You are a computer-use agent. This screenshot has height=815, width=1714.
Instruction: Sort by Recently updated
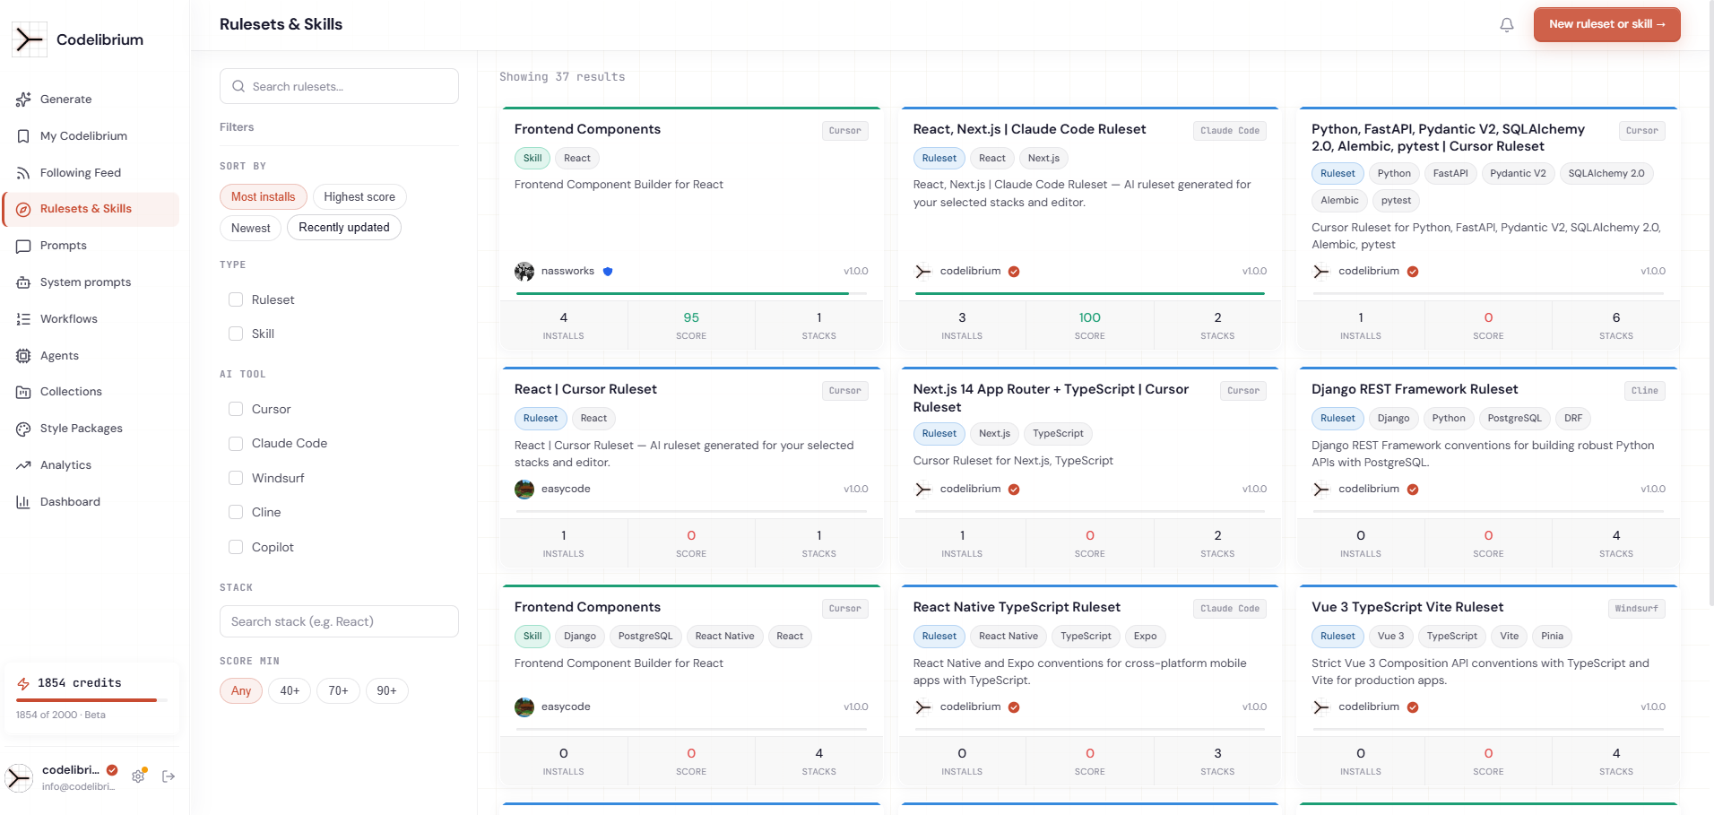pos(344,228)
